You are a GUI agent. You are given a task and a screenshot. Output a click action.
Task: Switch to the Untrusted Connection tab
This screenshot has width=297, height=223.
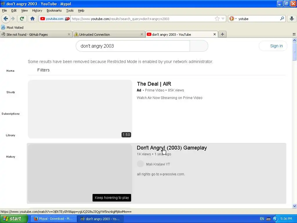(109, 35)
